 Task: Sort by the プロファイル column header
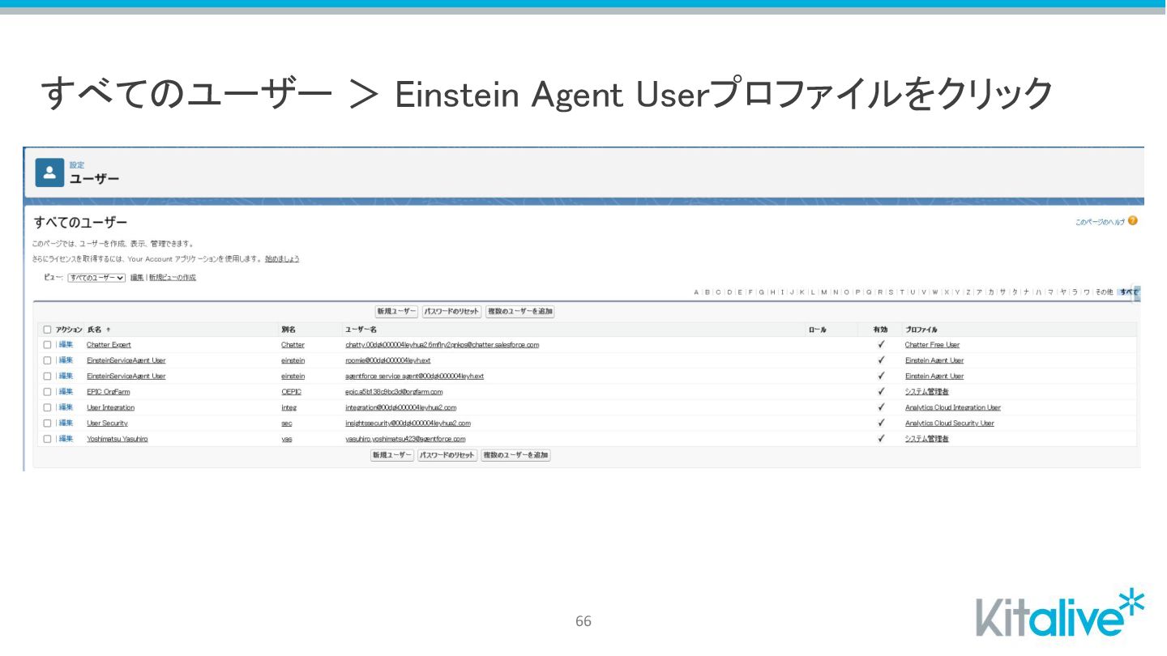[921, 330]
